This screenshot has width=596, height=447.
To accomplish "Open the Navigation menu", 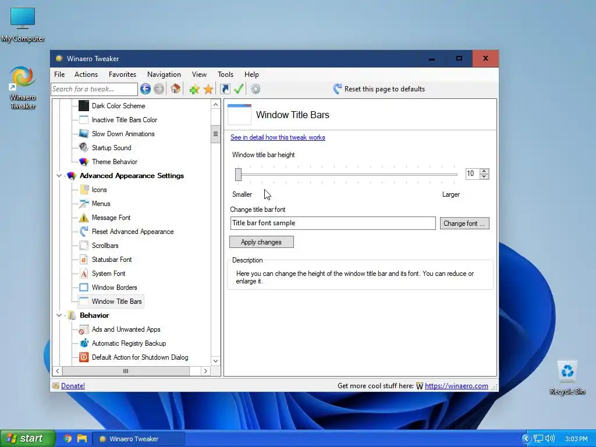I will [164, 74].
